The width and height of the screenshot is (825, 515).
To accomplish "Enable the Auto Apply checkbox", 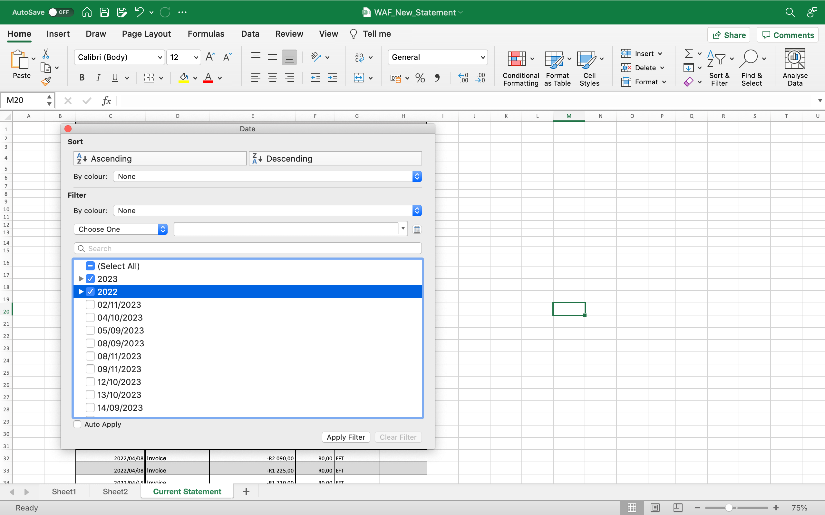I will pos(78,425).
